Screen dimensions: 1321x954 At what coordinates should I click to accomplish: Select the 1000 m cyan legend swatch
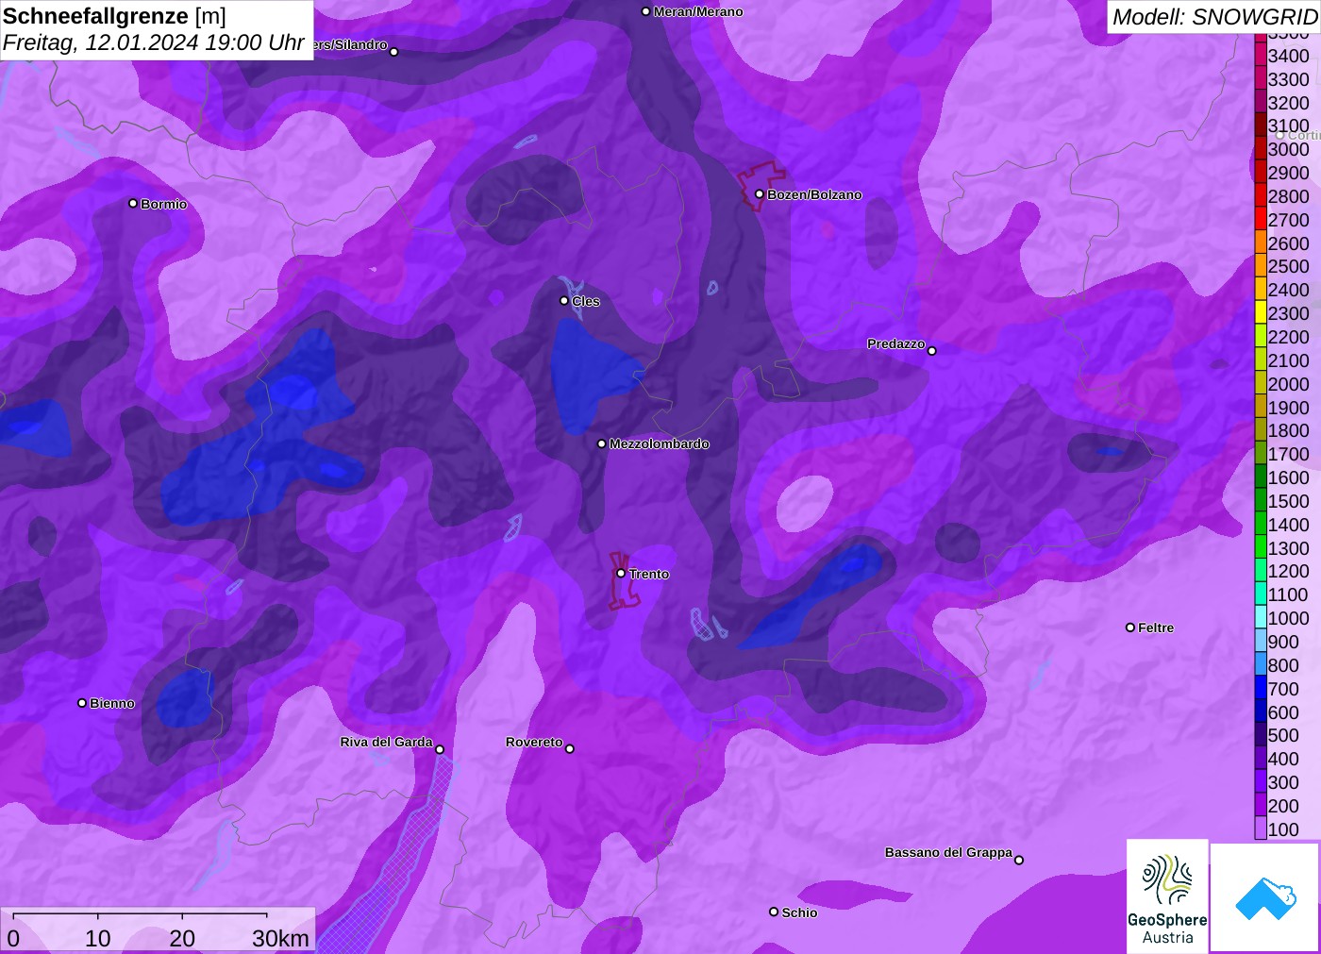tap(1260, 617)
